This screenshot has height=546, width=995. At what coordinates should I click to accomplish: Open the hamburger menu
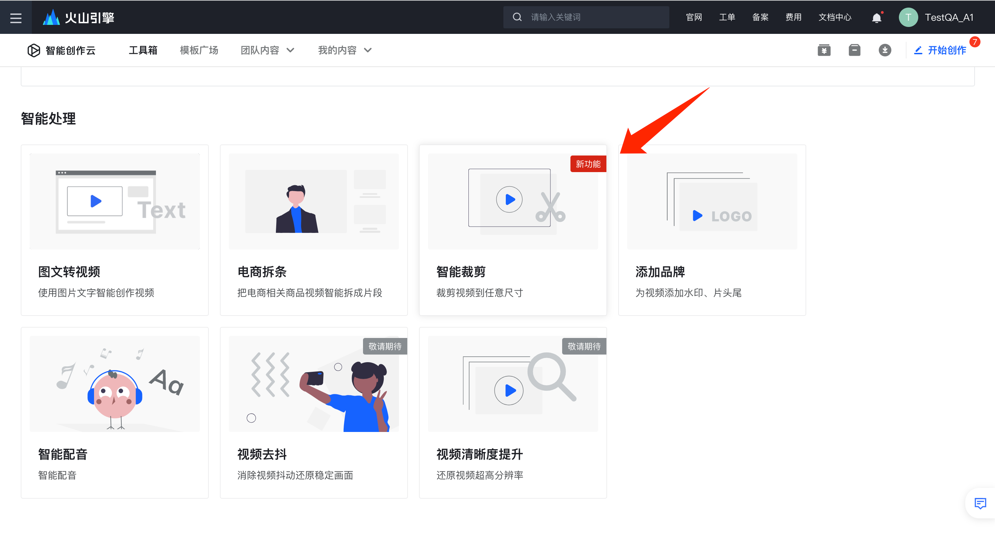[16, 18]
